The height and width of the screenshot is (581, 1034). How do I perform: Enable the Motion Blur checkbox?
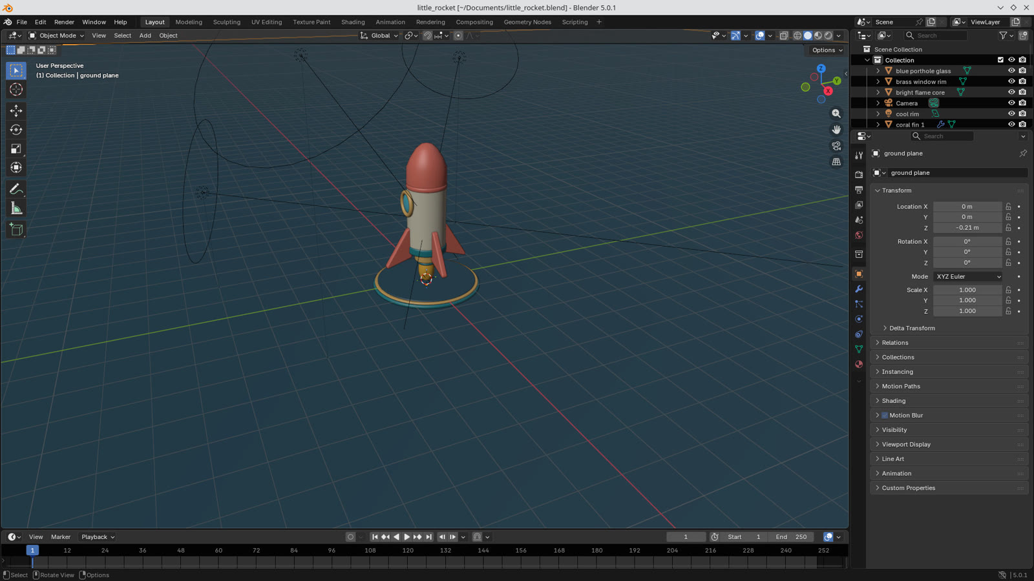[885, 416]
